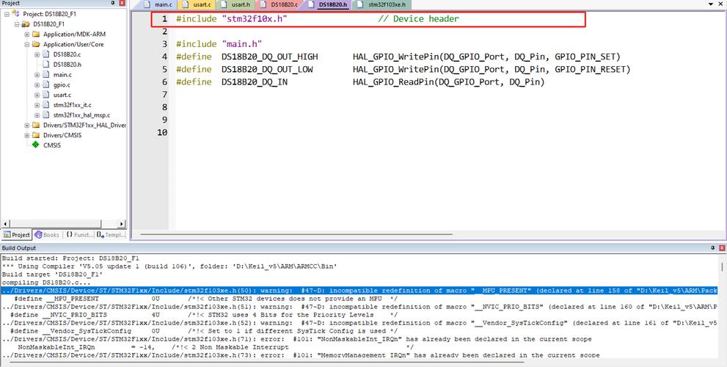Viewport: 727px width, 367px height.
Task: Select Drivers/STM32F1xx_HAL_Driver tree item
Action: (x=84, y=126)
